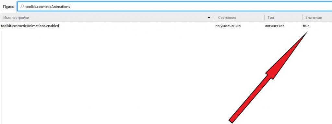Image resolution: width=332 pixels, height=124 pixels.
Task: Sort by Имя настройки column header
Action: (x=107, y=18)
